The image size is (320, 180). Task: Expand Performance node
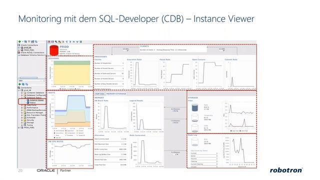coord(22,107)
